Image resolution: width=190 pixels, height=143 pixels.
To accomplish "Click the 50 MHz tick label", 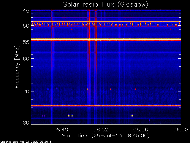I will coord(26,26).
